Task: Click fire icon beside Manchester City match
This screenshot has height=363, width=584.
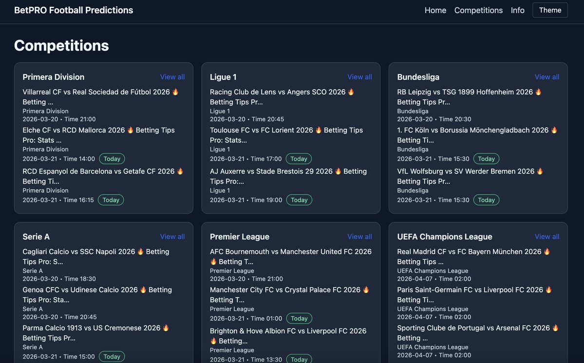Action: 366,289
